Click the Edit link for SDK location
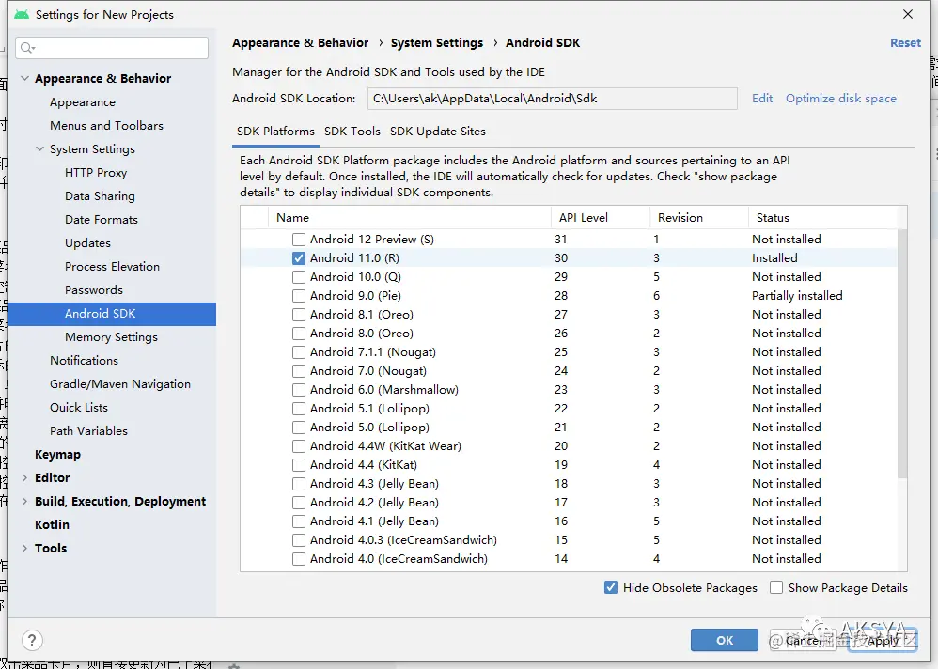 click(762, 99)
